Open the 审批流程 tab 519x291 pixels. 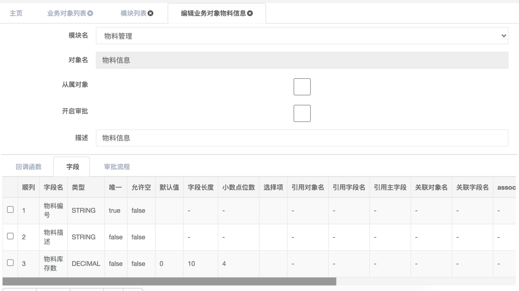(x=117, y=167)
